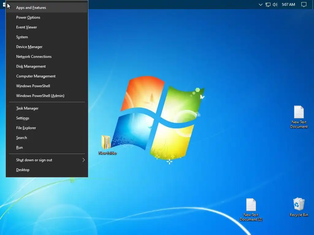This screenshot has height=235, width=314.
Task: Open the Run dialog entry
Action: pyautogui.click(x=47, y=147)
